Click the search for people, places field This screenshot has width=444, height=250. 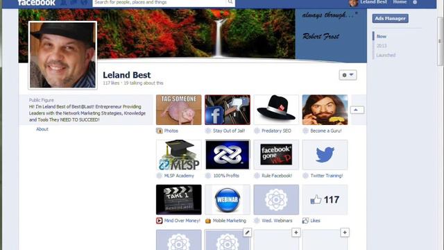(160, 3)
